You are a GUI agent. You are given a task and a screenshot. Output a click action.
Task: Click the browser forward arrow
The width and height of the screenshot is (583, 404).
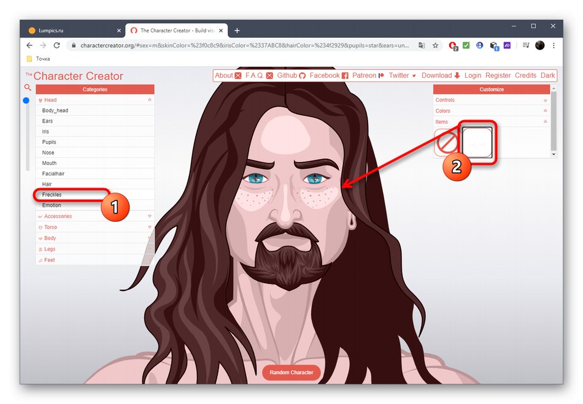[x=43, y=45]
